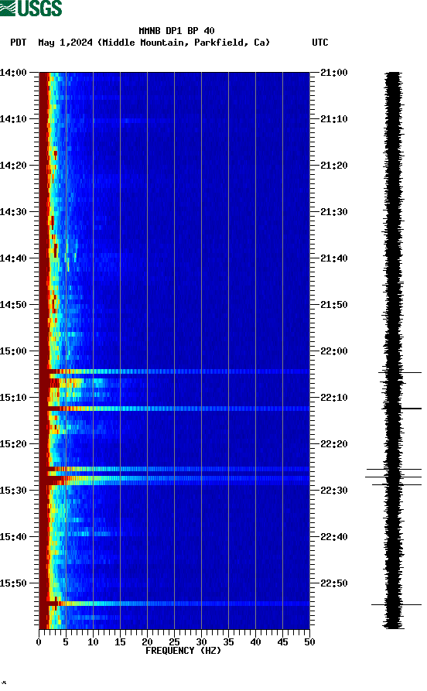Click the '15:10' PDT time label
427x691 pixels.
[x=13, y=398]
